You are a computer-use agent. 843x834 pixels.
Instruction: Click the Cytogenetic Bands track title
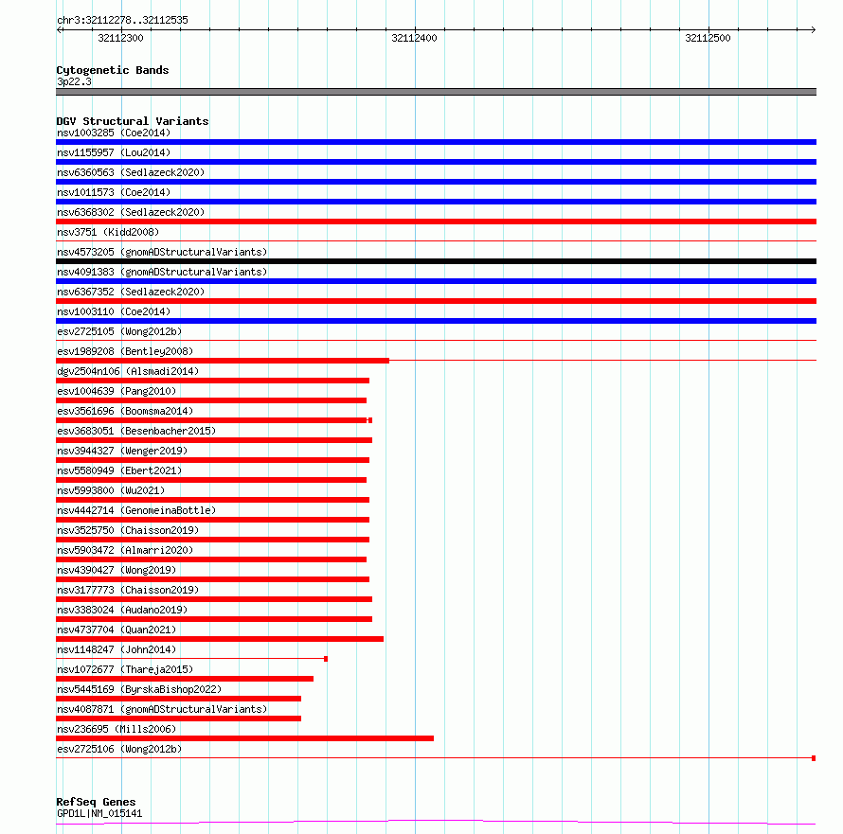[x=113, y=70]
